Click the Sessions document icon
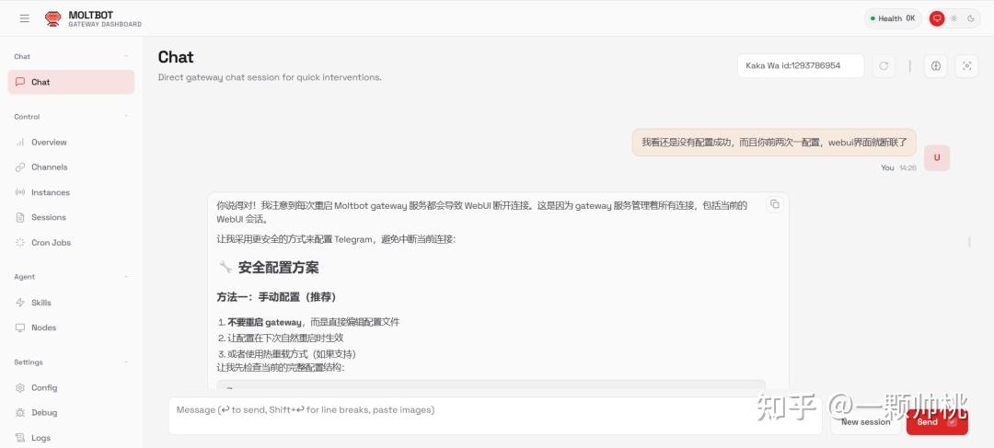Viewport: 994px width, 448px height. 19,217
